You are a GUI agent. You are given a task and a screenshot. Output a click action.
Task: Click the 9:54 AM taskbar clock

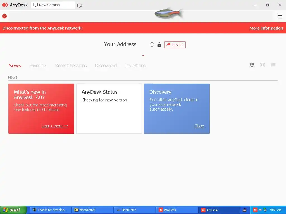276,210
